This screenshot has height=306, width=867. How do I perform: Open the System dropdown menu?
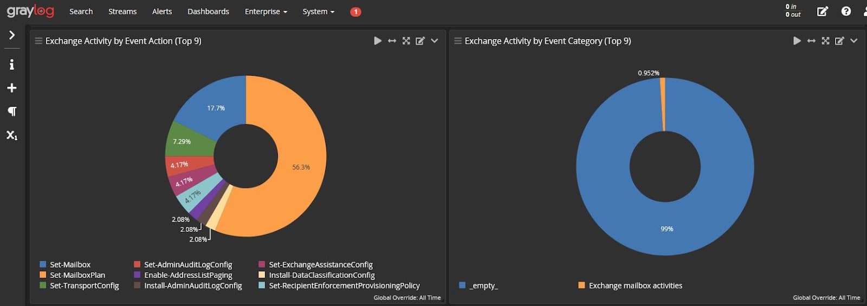318,11
